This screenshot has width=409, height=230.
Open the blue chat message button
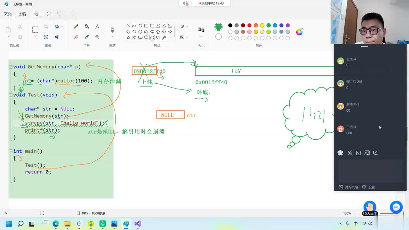(396, 207)
